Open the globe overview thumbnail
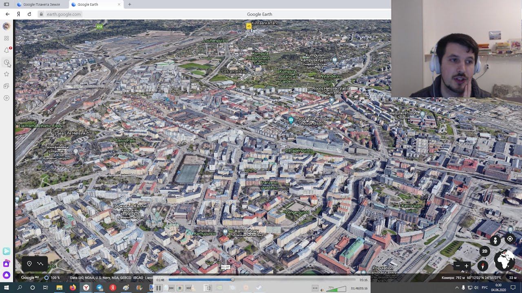 (504, 260)
